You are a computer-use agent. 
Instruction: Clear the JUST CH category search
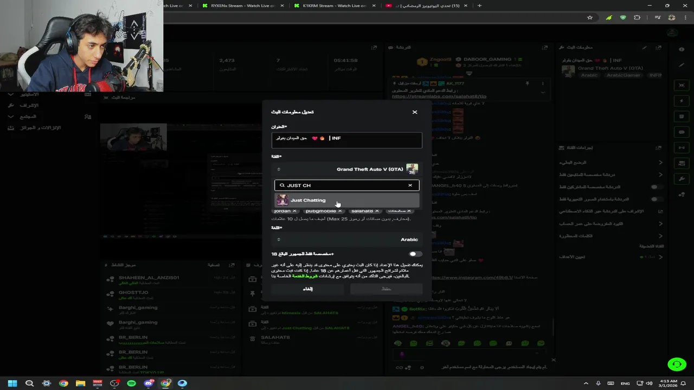[x=410, y=185]
